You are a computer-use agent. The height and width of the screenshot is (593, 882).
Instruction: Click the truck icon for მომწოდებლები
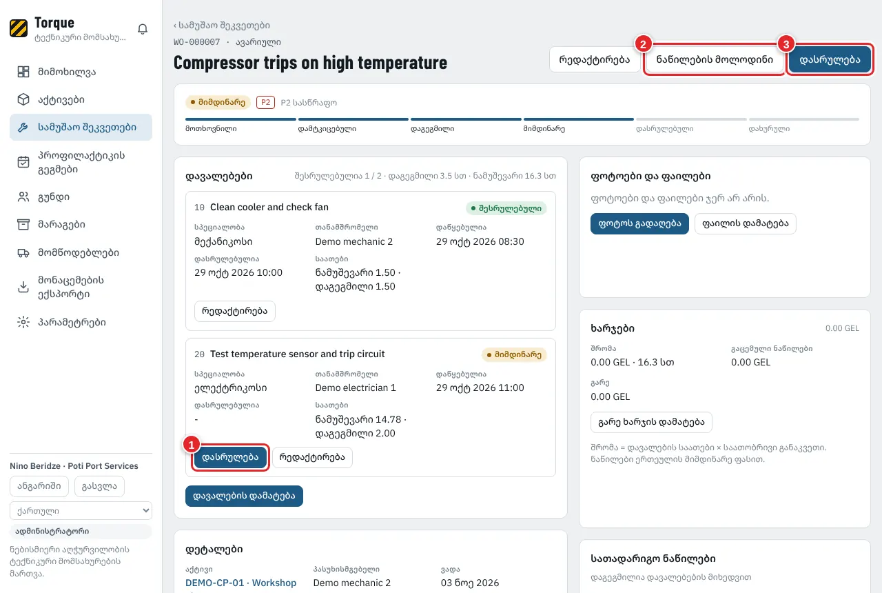point(23,253)
